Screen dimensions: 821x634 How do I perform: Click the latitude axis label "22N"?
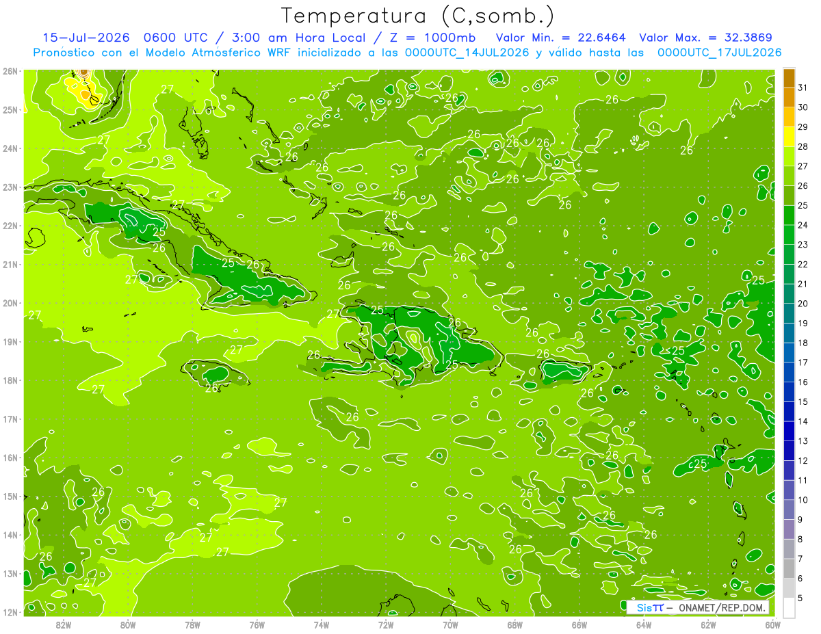[10, 226]
